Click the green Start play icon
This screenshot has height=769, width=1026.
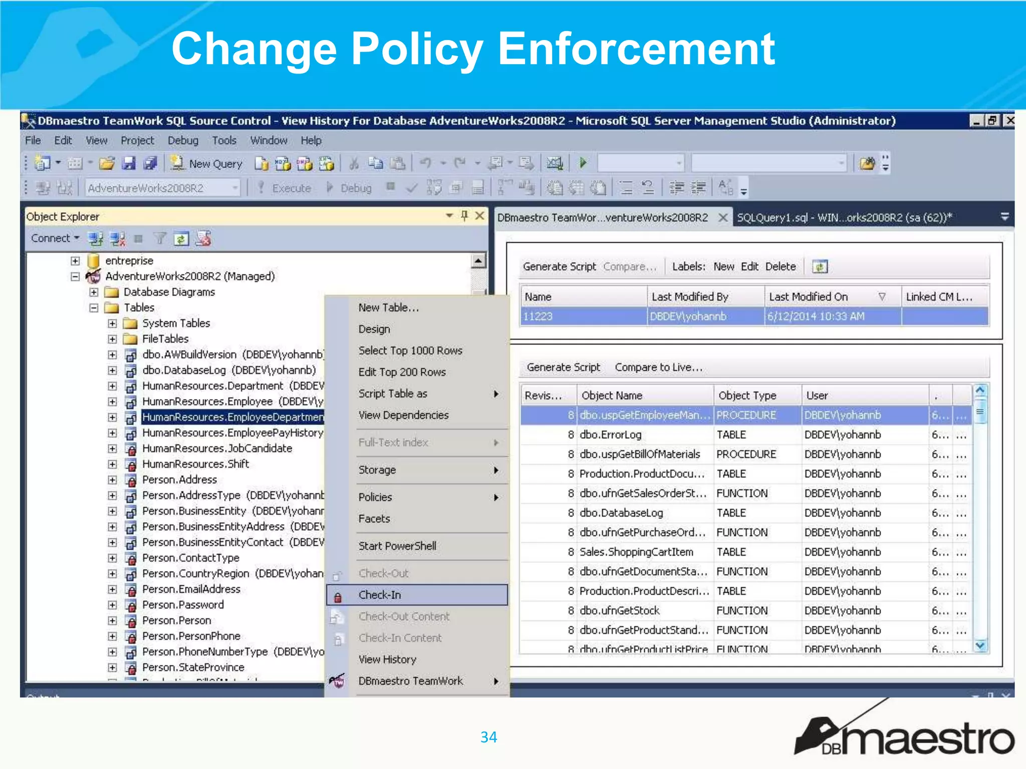point(583,163)
